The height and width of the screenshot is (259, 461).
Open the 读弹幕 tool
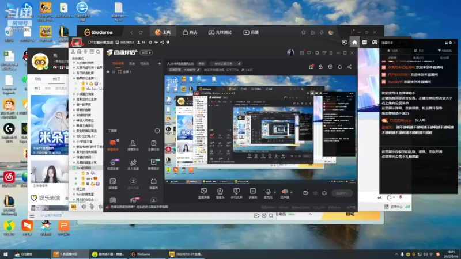pos(113,184)
